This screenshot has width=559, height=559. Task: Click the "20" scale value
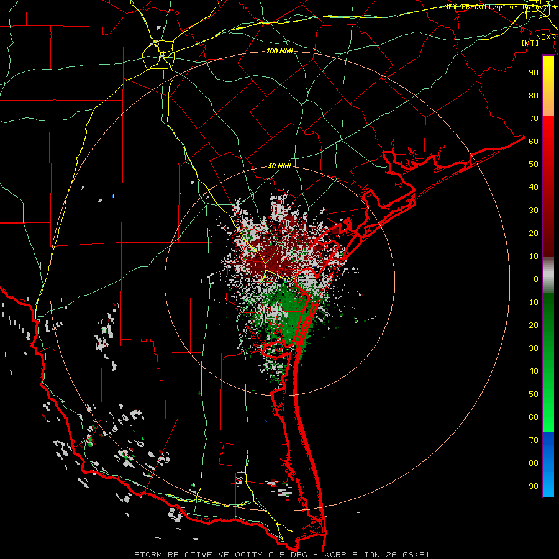[x=534, y=234]
